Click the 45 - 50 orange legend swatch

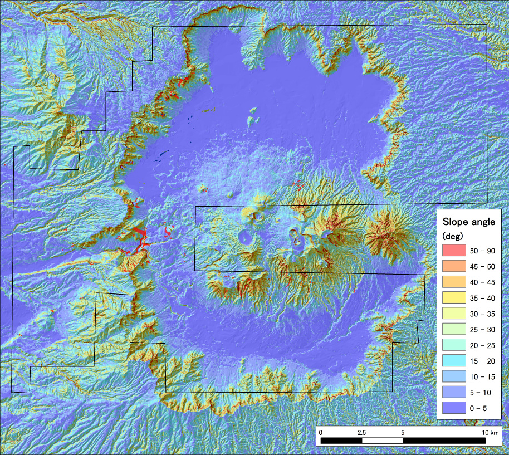pyautogui.click(x=454, y=266)
